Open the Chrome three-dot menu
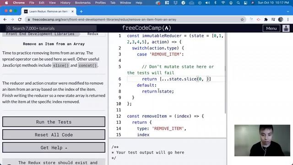293x165 pixels. coord(288,19)
